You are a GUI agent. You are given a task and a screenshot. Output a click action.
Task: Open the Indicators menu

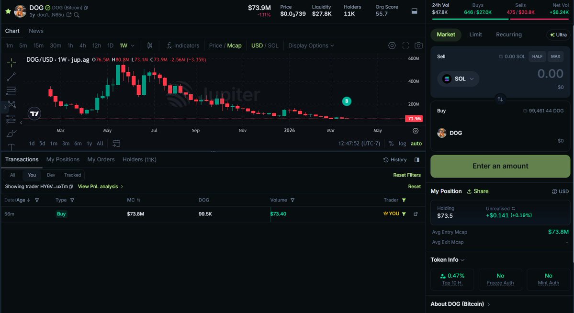click(183, 45)
